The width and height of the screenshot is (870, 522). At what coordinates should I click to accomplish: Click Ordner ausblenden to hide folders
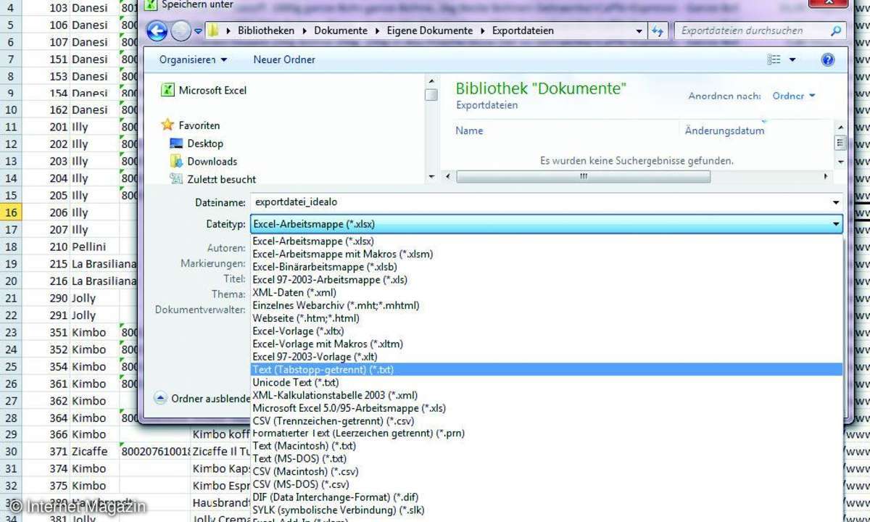(210, 399)
